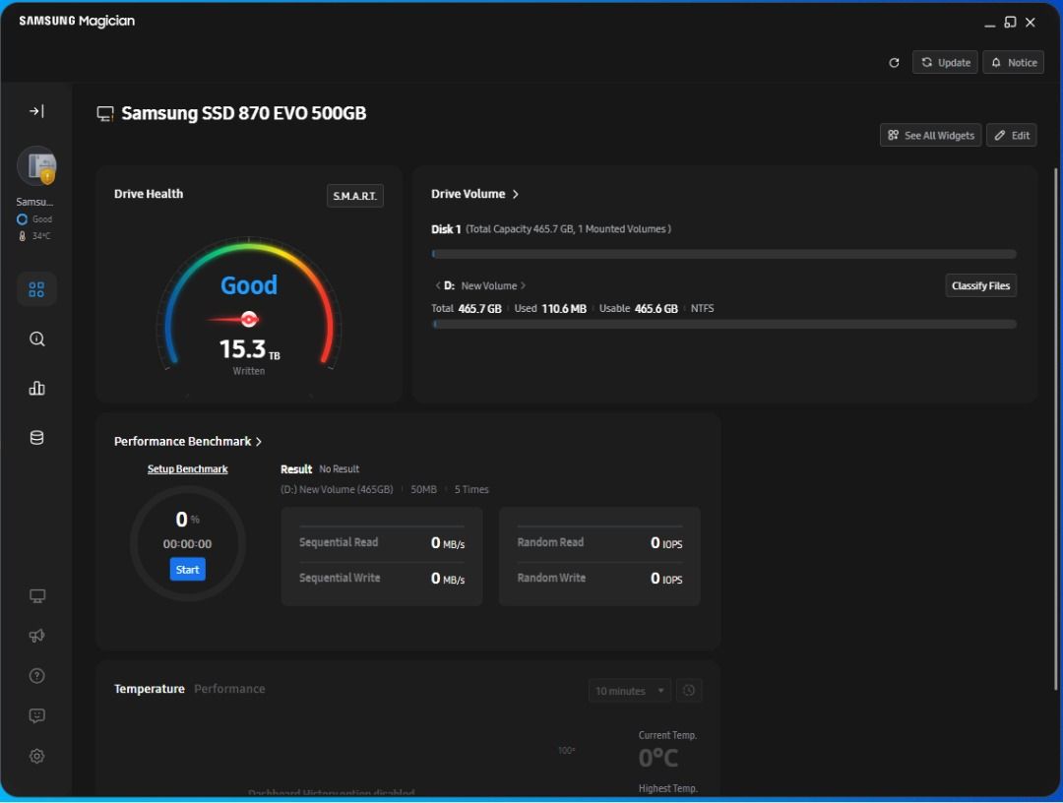Image resolution: width=1063 pixels, height=803 pixels.
Task: Open the Setup Benchmark link
Action: coord(188,469)
